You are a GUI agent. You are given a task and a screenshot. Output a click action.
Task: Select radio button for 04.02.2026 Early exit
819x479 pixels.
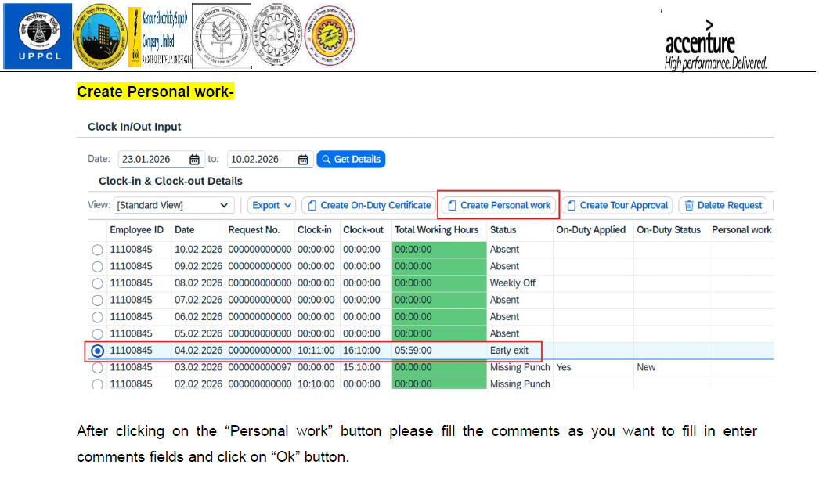tap(97, 351)
